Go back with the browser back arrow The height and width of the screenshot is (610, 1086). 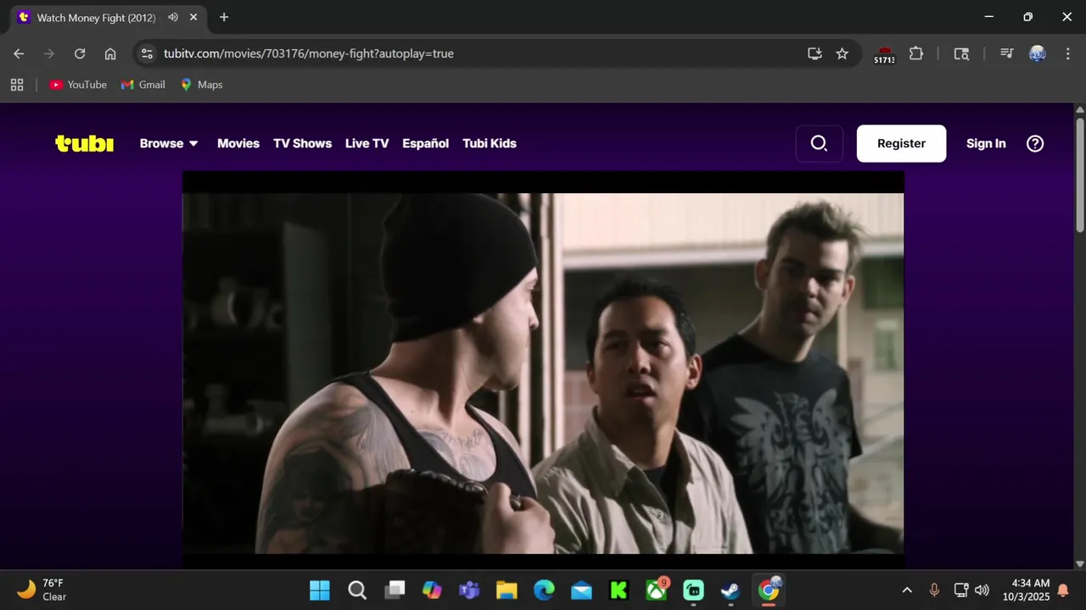pyautogui.click(x=19, y=53)
